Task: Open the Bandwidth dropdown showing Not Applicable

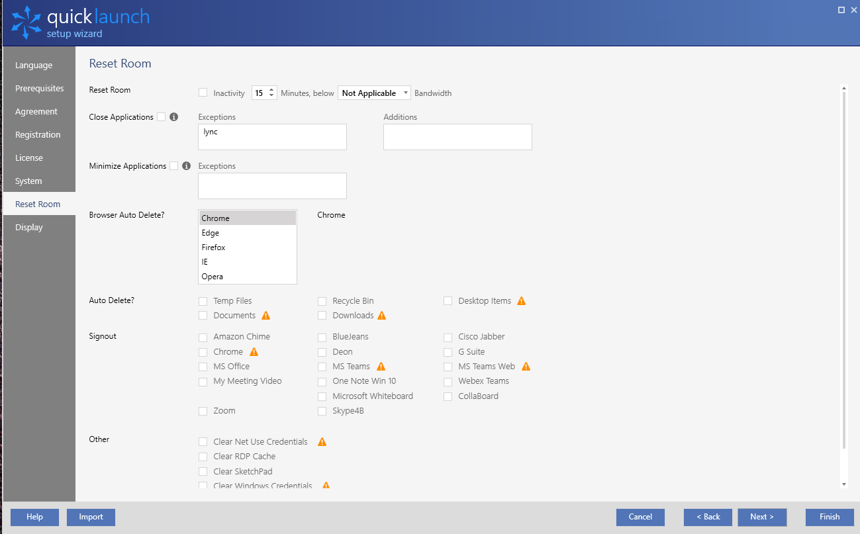Action: [374, 93]
